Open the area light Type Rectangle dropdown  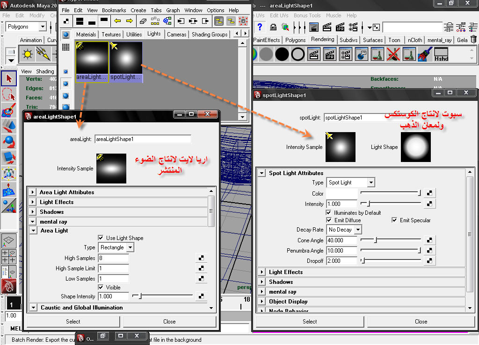click(x=116, y=247)
